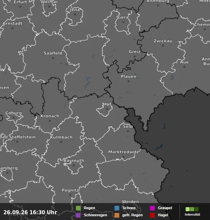Image resolution: width=210 pixels, height=220 pixels.
Task: Click the red Hagel legend swatch
Action: [152, 215]
